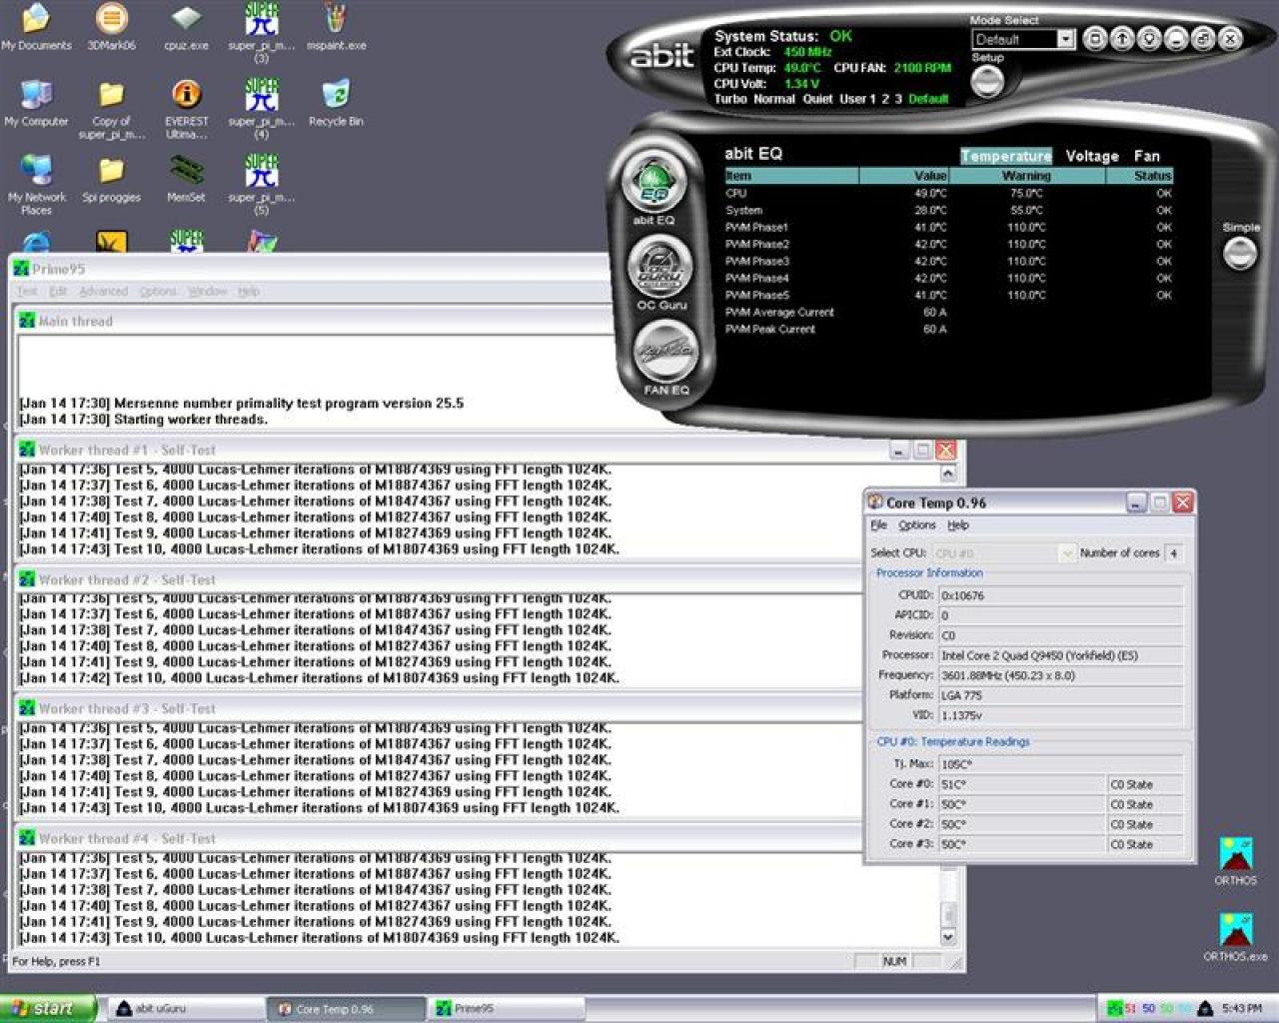The height and width of the screenshot is (1023, 1279).
Task: Click the Number of cores field
Action: (1174, 552)
